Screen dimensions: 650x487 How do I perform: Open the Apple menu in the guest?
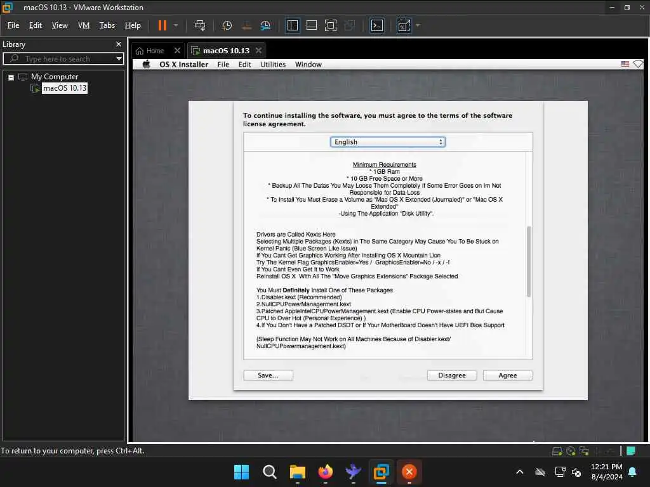click(x=146, y=65)
